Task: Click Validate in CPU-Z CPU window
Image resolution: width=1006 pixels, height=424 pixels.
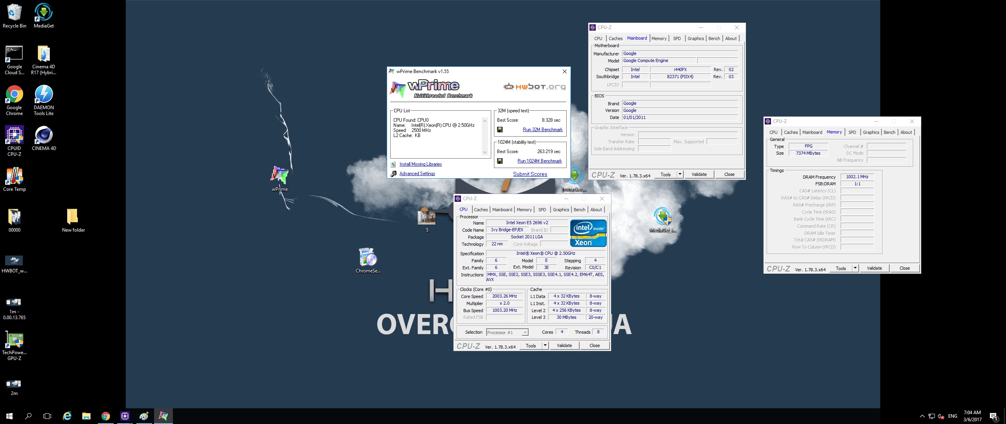Action: (x=564, y=345)
